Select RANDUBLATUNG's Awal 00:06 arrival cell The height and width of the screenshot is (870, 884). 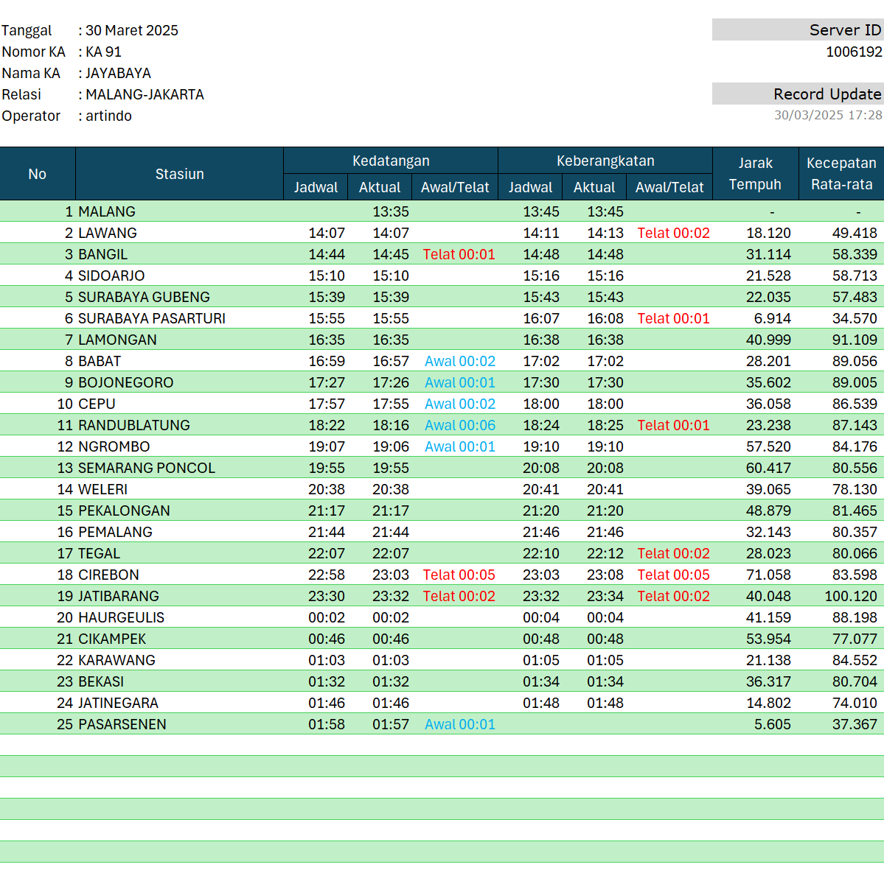(x=459, y=425)
